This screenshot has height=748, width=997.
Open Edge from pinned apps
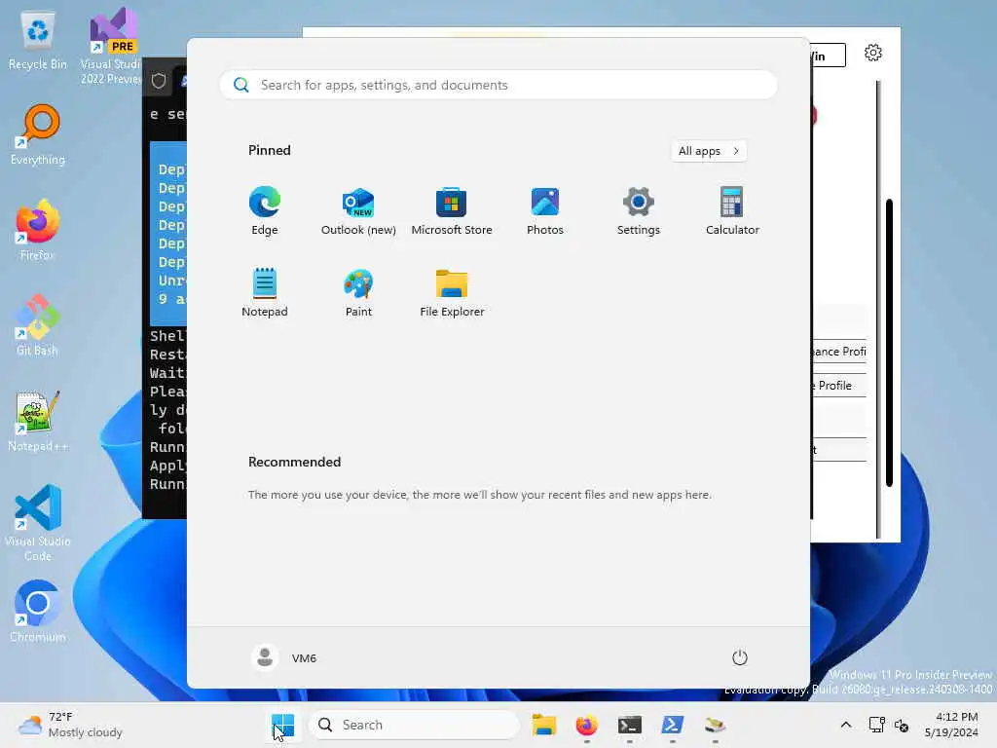265,211
